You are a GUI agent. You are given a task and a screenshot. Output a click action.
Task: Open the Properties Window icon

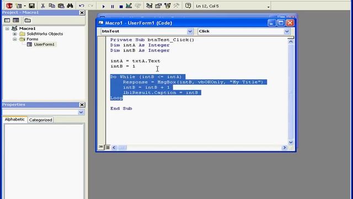point(158,6)
